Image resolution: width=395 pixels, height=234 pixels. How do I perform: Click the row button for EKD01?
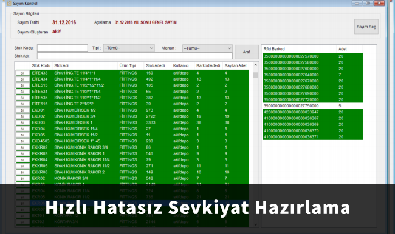[22, 110]
